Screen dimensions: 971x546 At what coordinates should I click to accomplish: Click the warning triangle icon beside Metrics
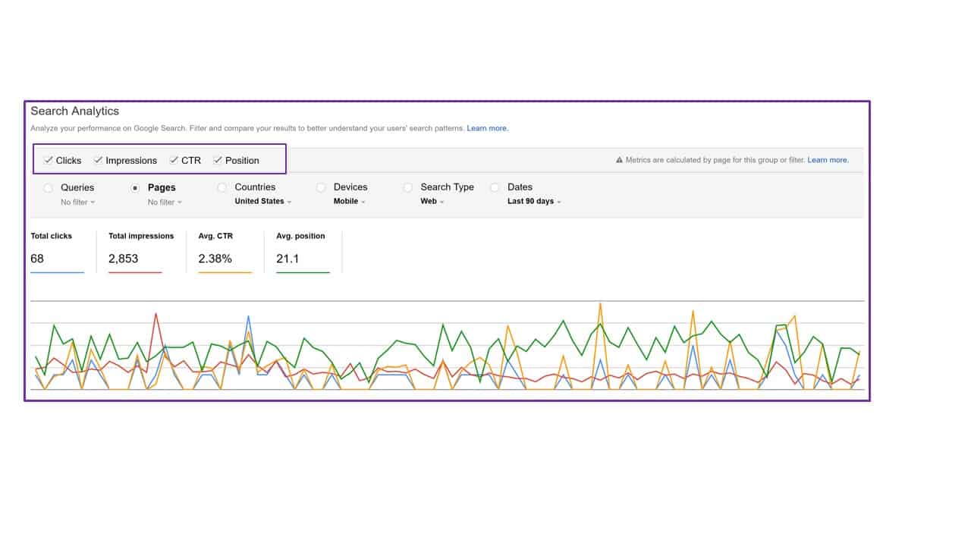click(619, 160)
